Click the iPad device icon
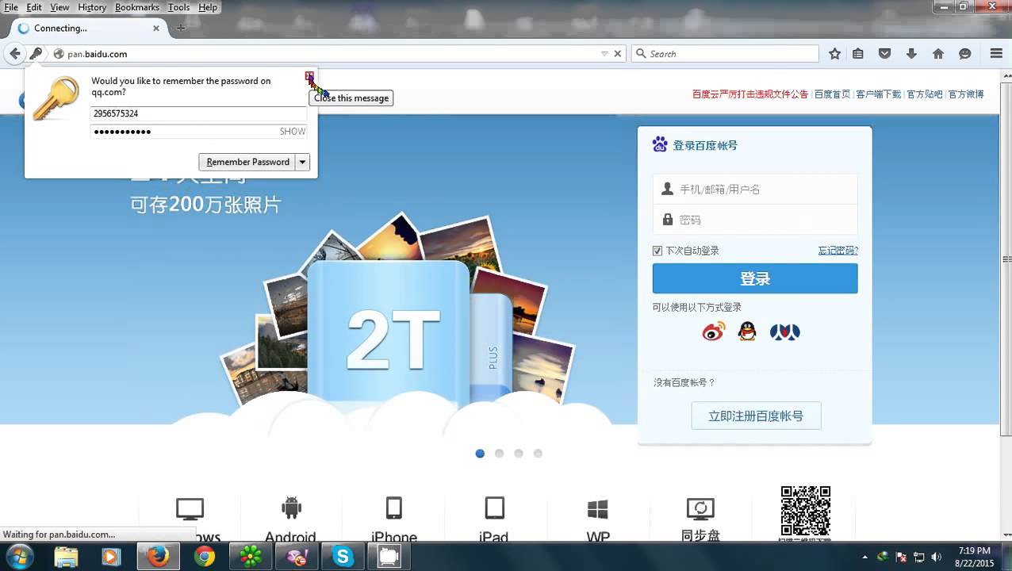Image resolution: width=1012 pixels, height=571 pixels. coord(494,508)
